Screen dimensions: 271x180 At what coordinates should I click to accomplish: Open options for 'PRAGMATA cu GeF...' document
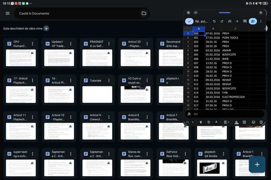coord(109,44)
